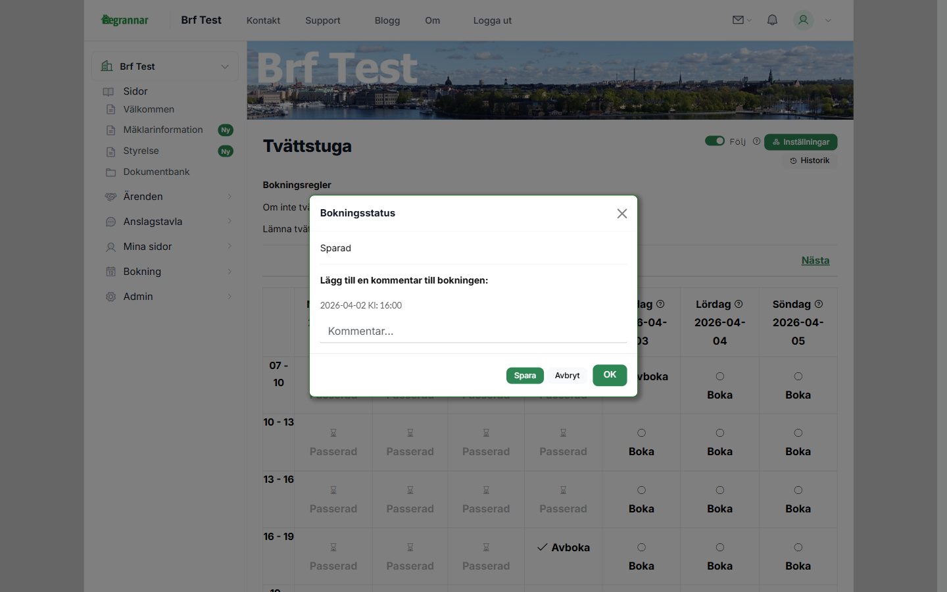Expand the Bokning menu chevron
Image resolution: width=947 pixels, height=592 pixels.
(x=230, y=272)
